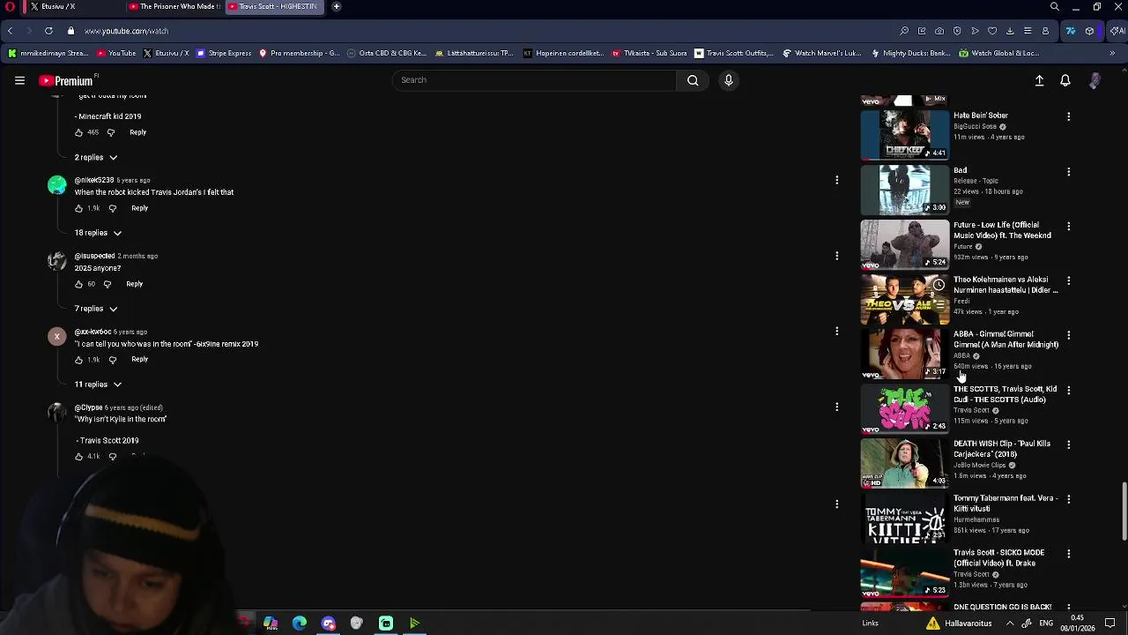This screenshot has width=1128, height=635.
Task: Like the @nikek5238 robot kicked comment
Action: [x=78, y=208]
